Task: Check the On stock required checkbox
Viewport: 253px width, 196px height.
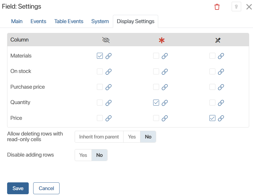Action: click(x=156, y=71)
